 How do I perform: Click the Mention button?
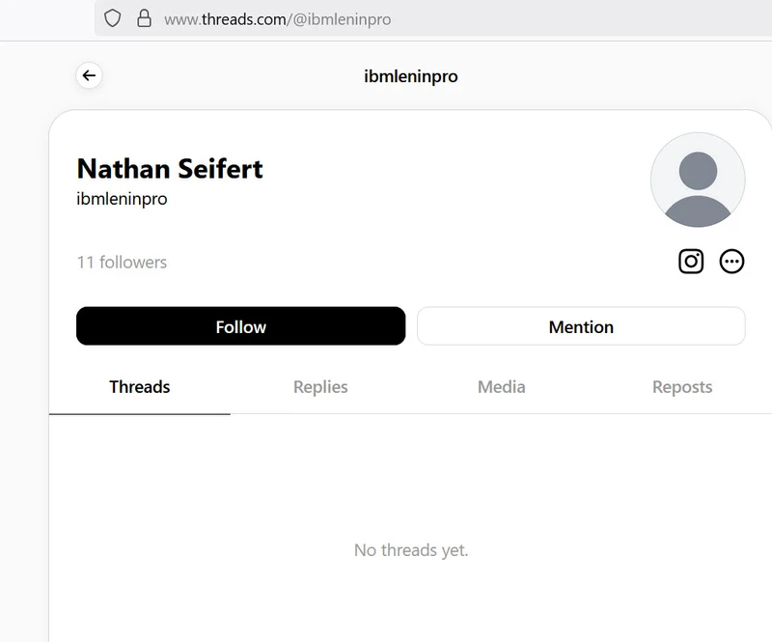pyautogui.click(x=581, y=326)
